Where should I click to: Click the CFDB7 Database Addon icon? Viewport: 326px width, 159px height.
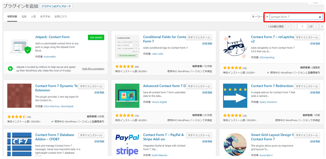[x=19, y=144]
